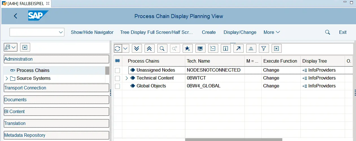Select Process Chains in the navigator
The width and height of the screenshot is (356, 141).
[x=33, y=70]
